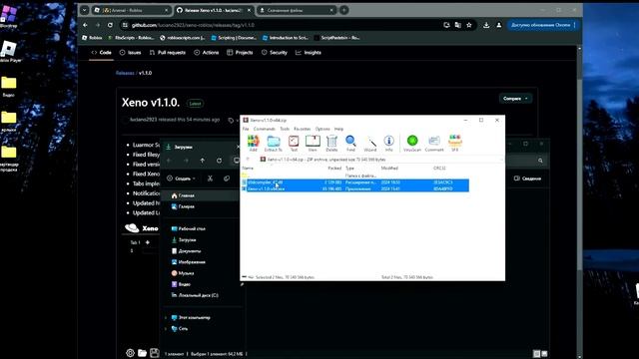Open the GitHub Code tab
The height and width of the screenshot is (359, 639).
101,53
